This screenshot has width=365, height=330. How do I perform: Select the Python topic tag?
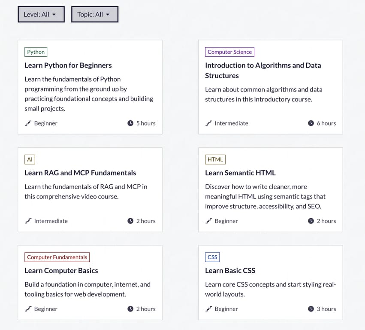coord(36,52)
